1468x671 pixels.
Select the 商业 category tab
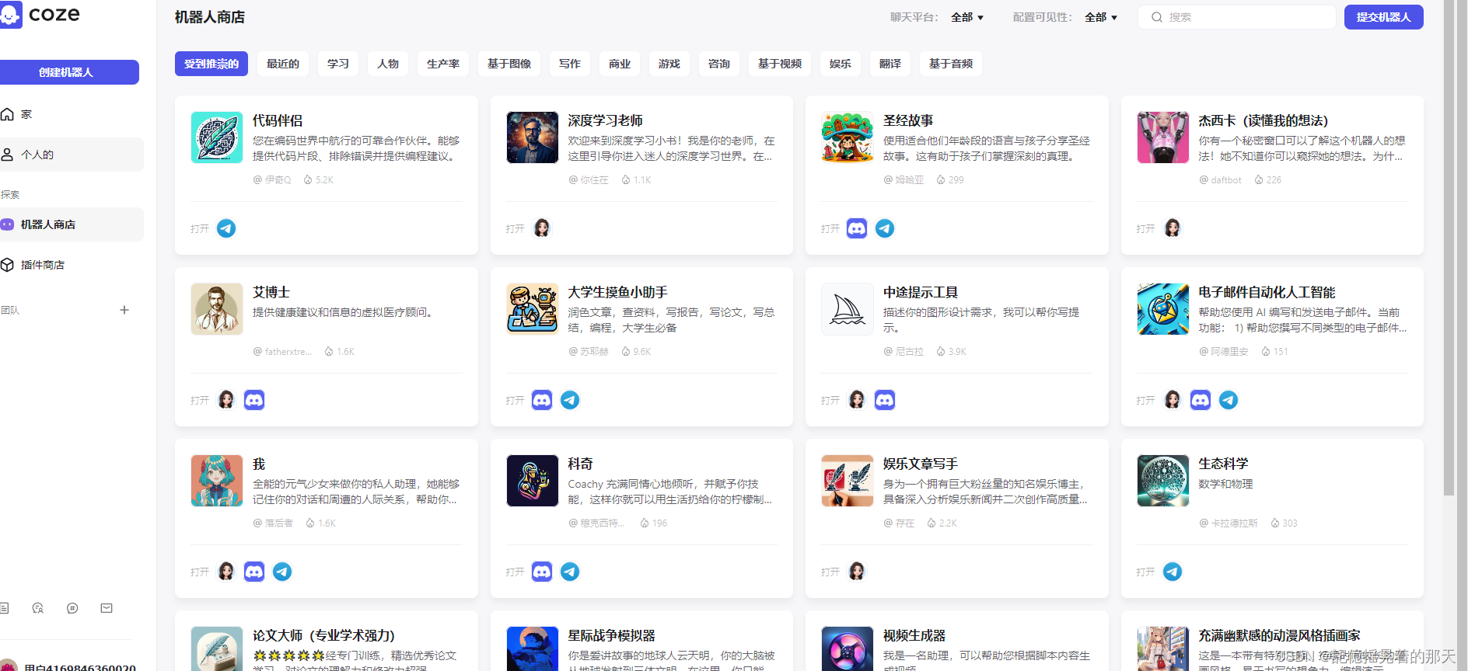[620, 64]
